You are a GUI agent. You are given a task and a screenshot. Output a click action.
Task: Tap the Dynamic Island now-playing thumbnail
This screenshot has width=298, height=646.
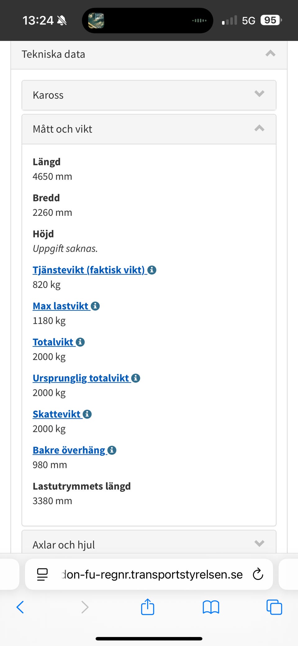click(x=96, y=20)
